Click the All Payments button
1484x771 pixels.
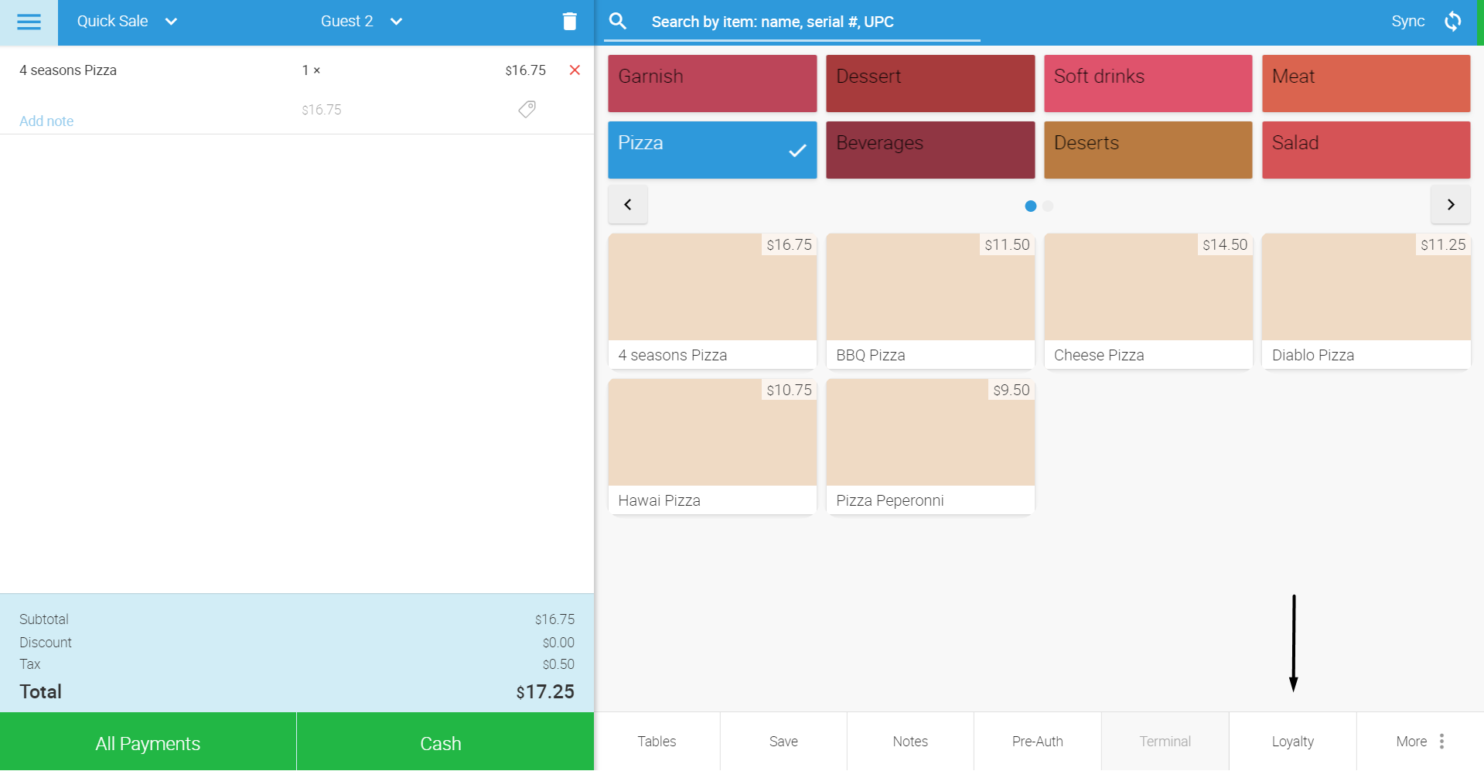click(148, 742)
